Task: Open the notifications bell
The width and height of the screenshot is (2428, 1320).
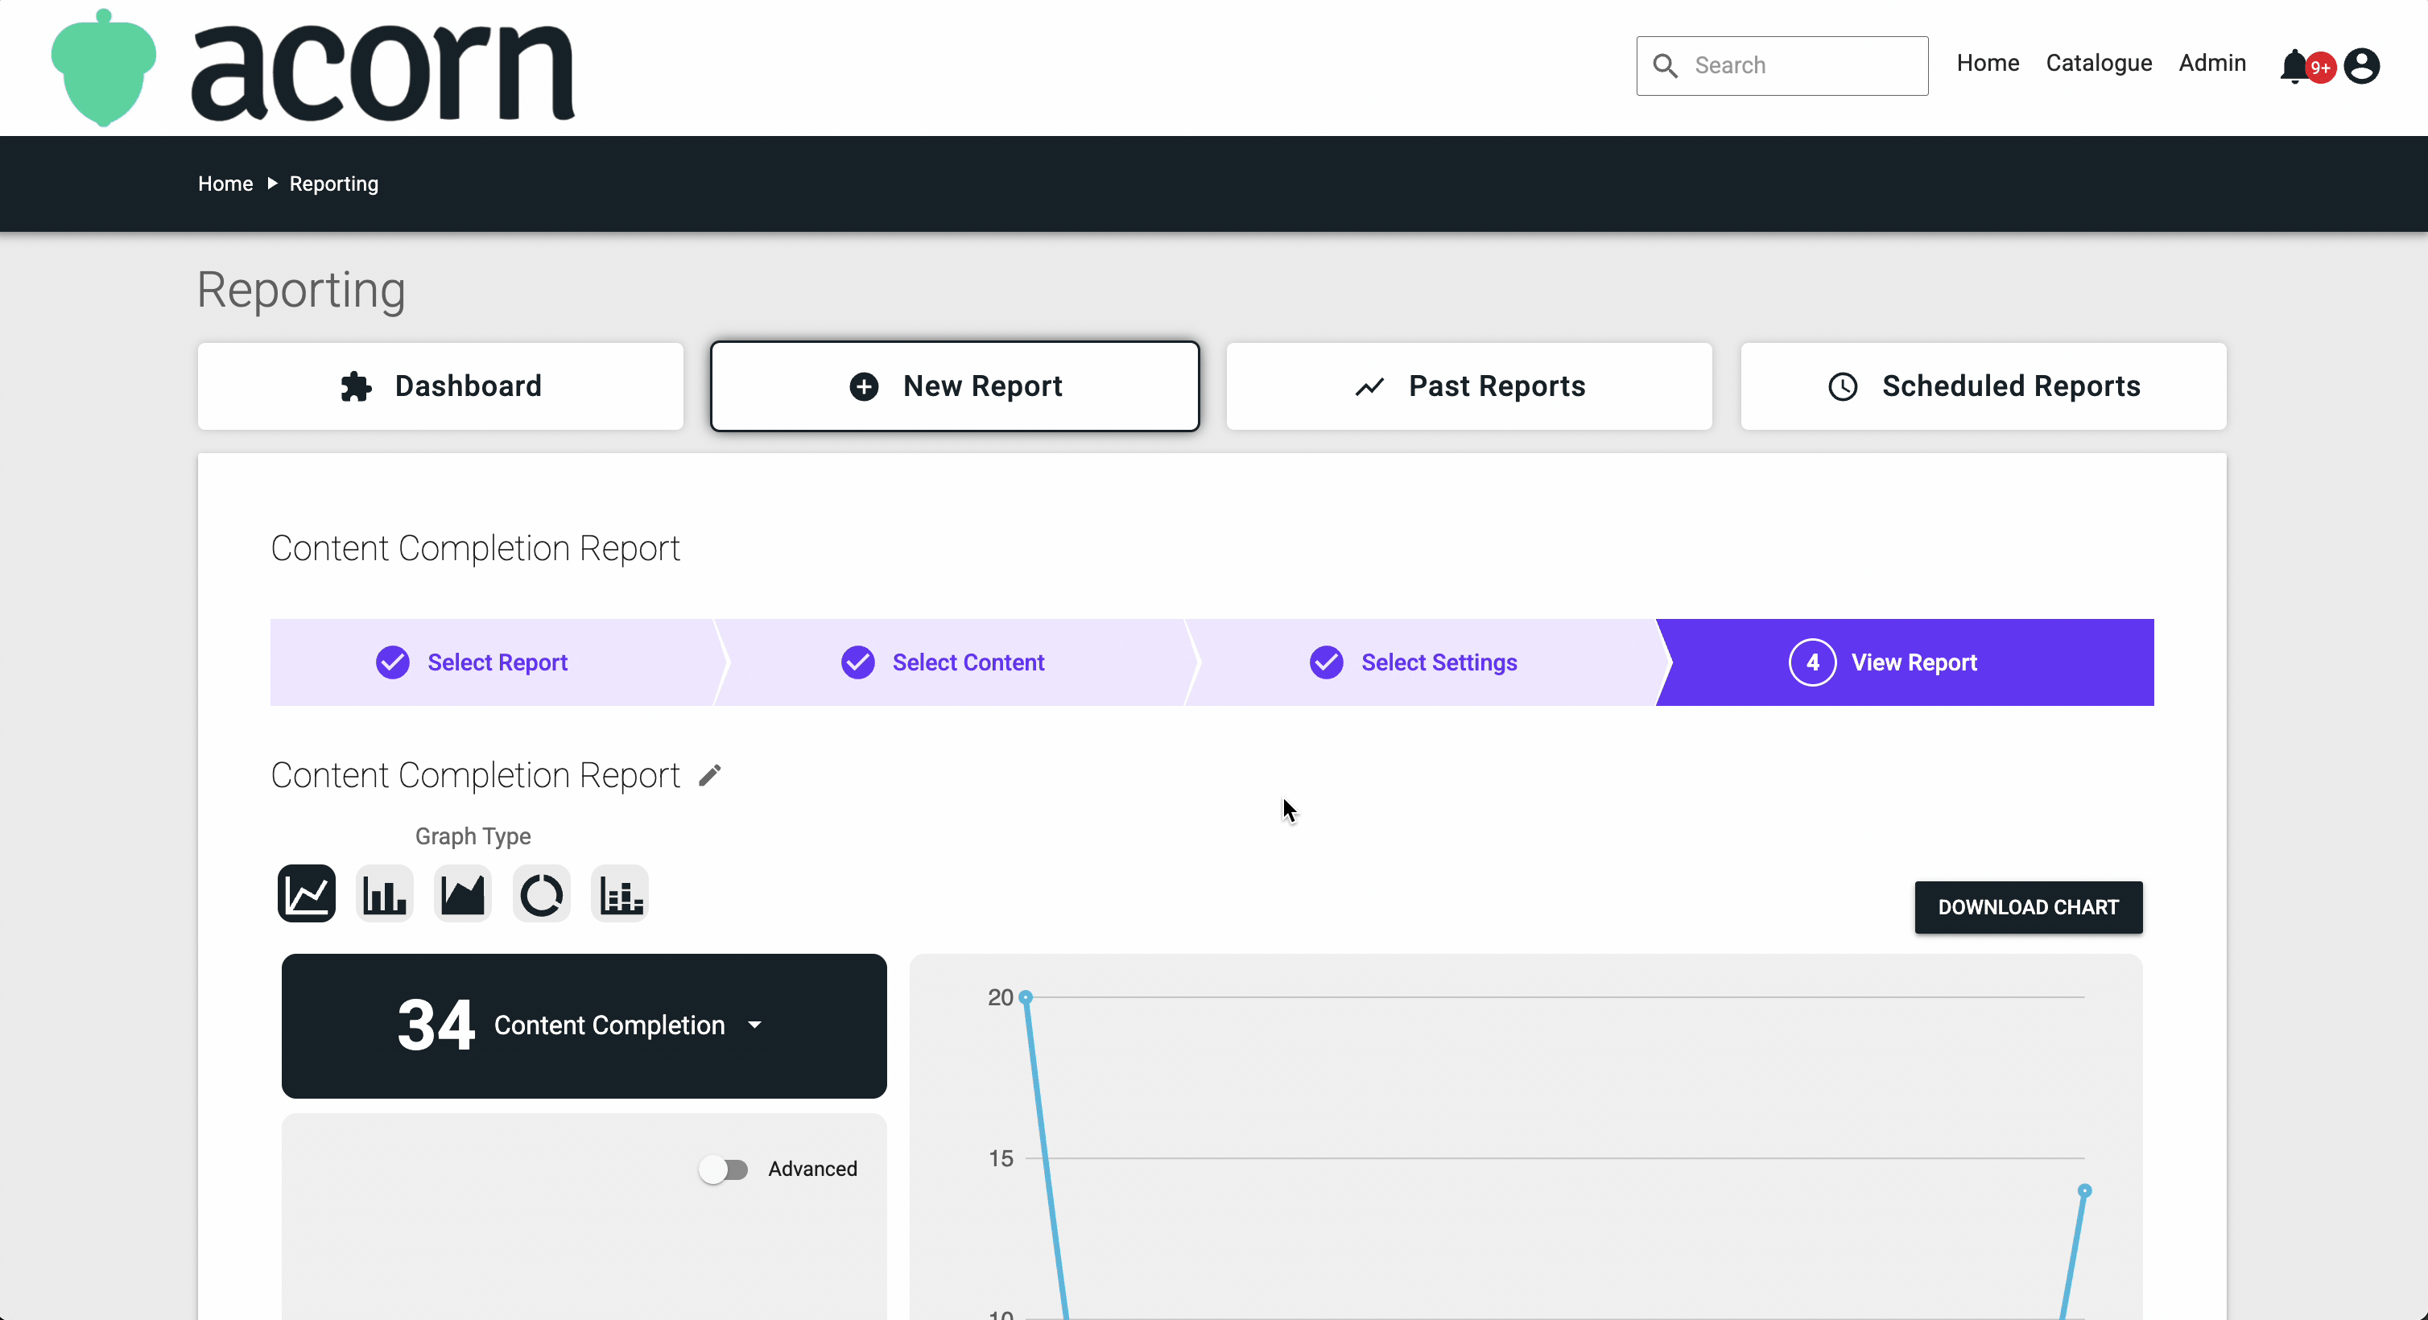Action: 2294,67
